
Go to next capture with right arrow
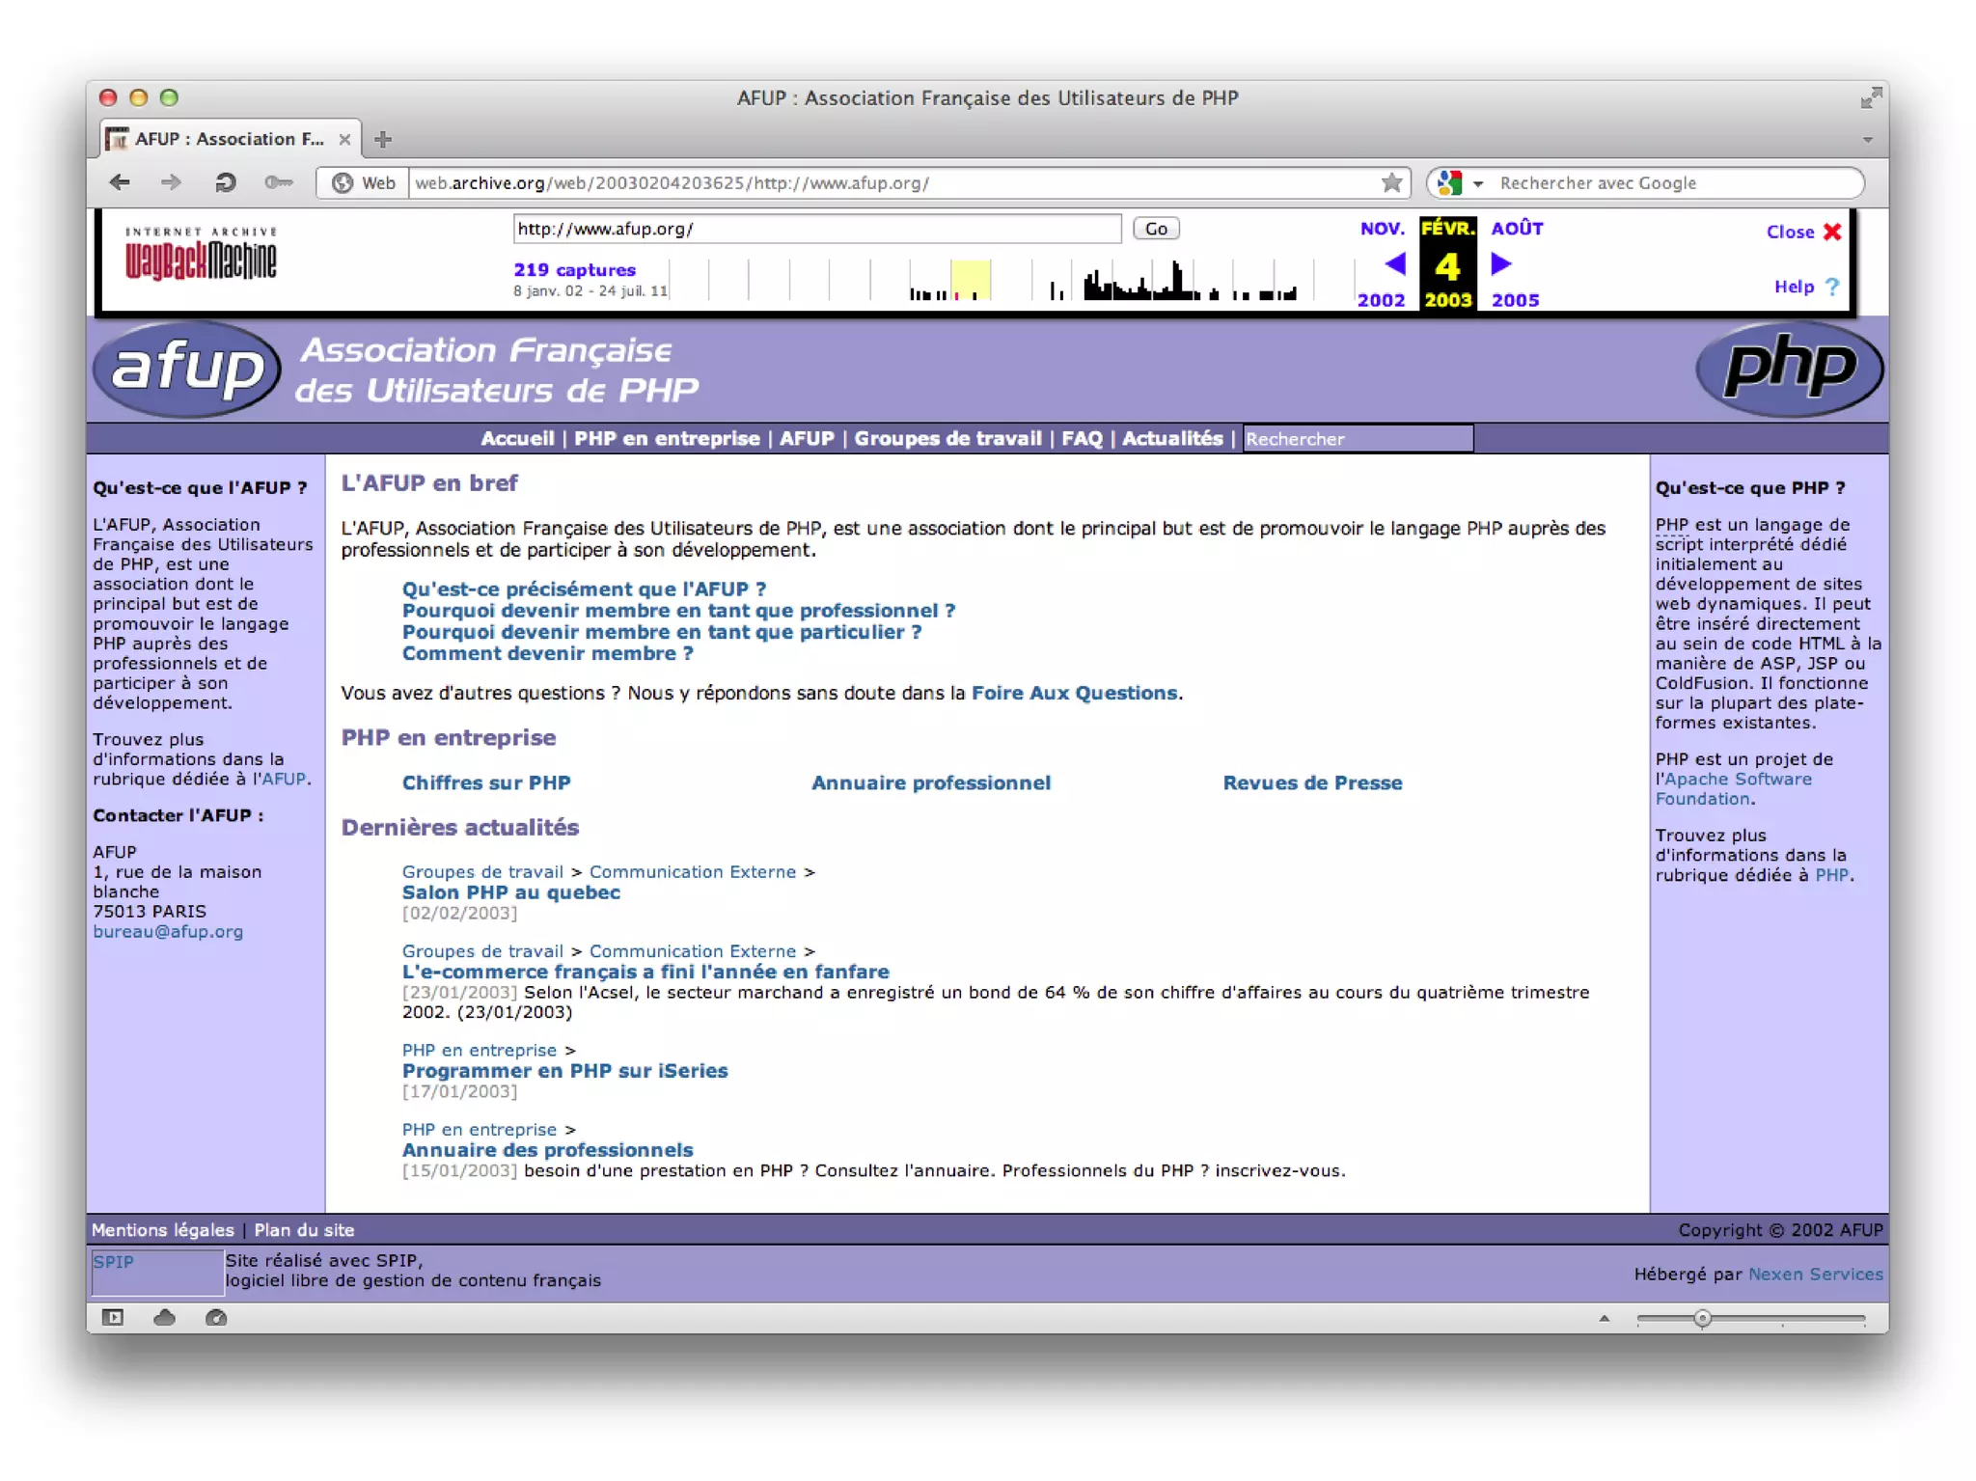1500,263
